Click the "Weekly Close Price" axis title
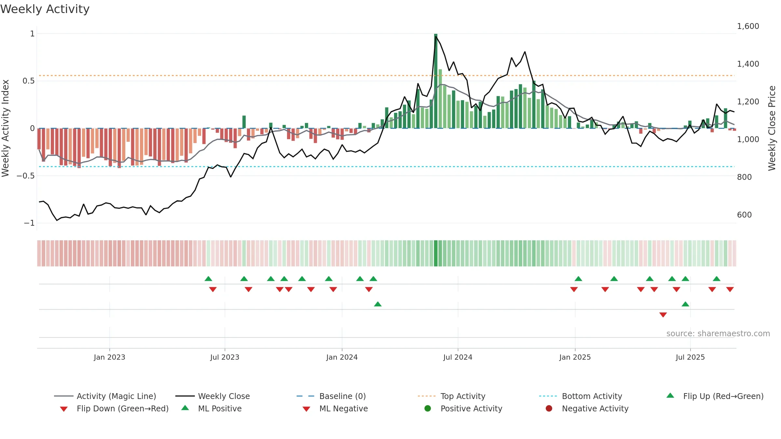 [x=772, y=128]
